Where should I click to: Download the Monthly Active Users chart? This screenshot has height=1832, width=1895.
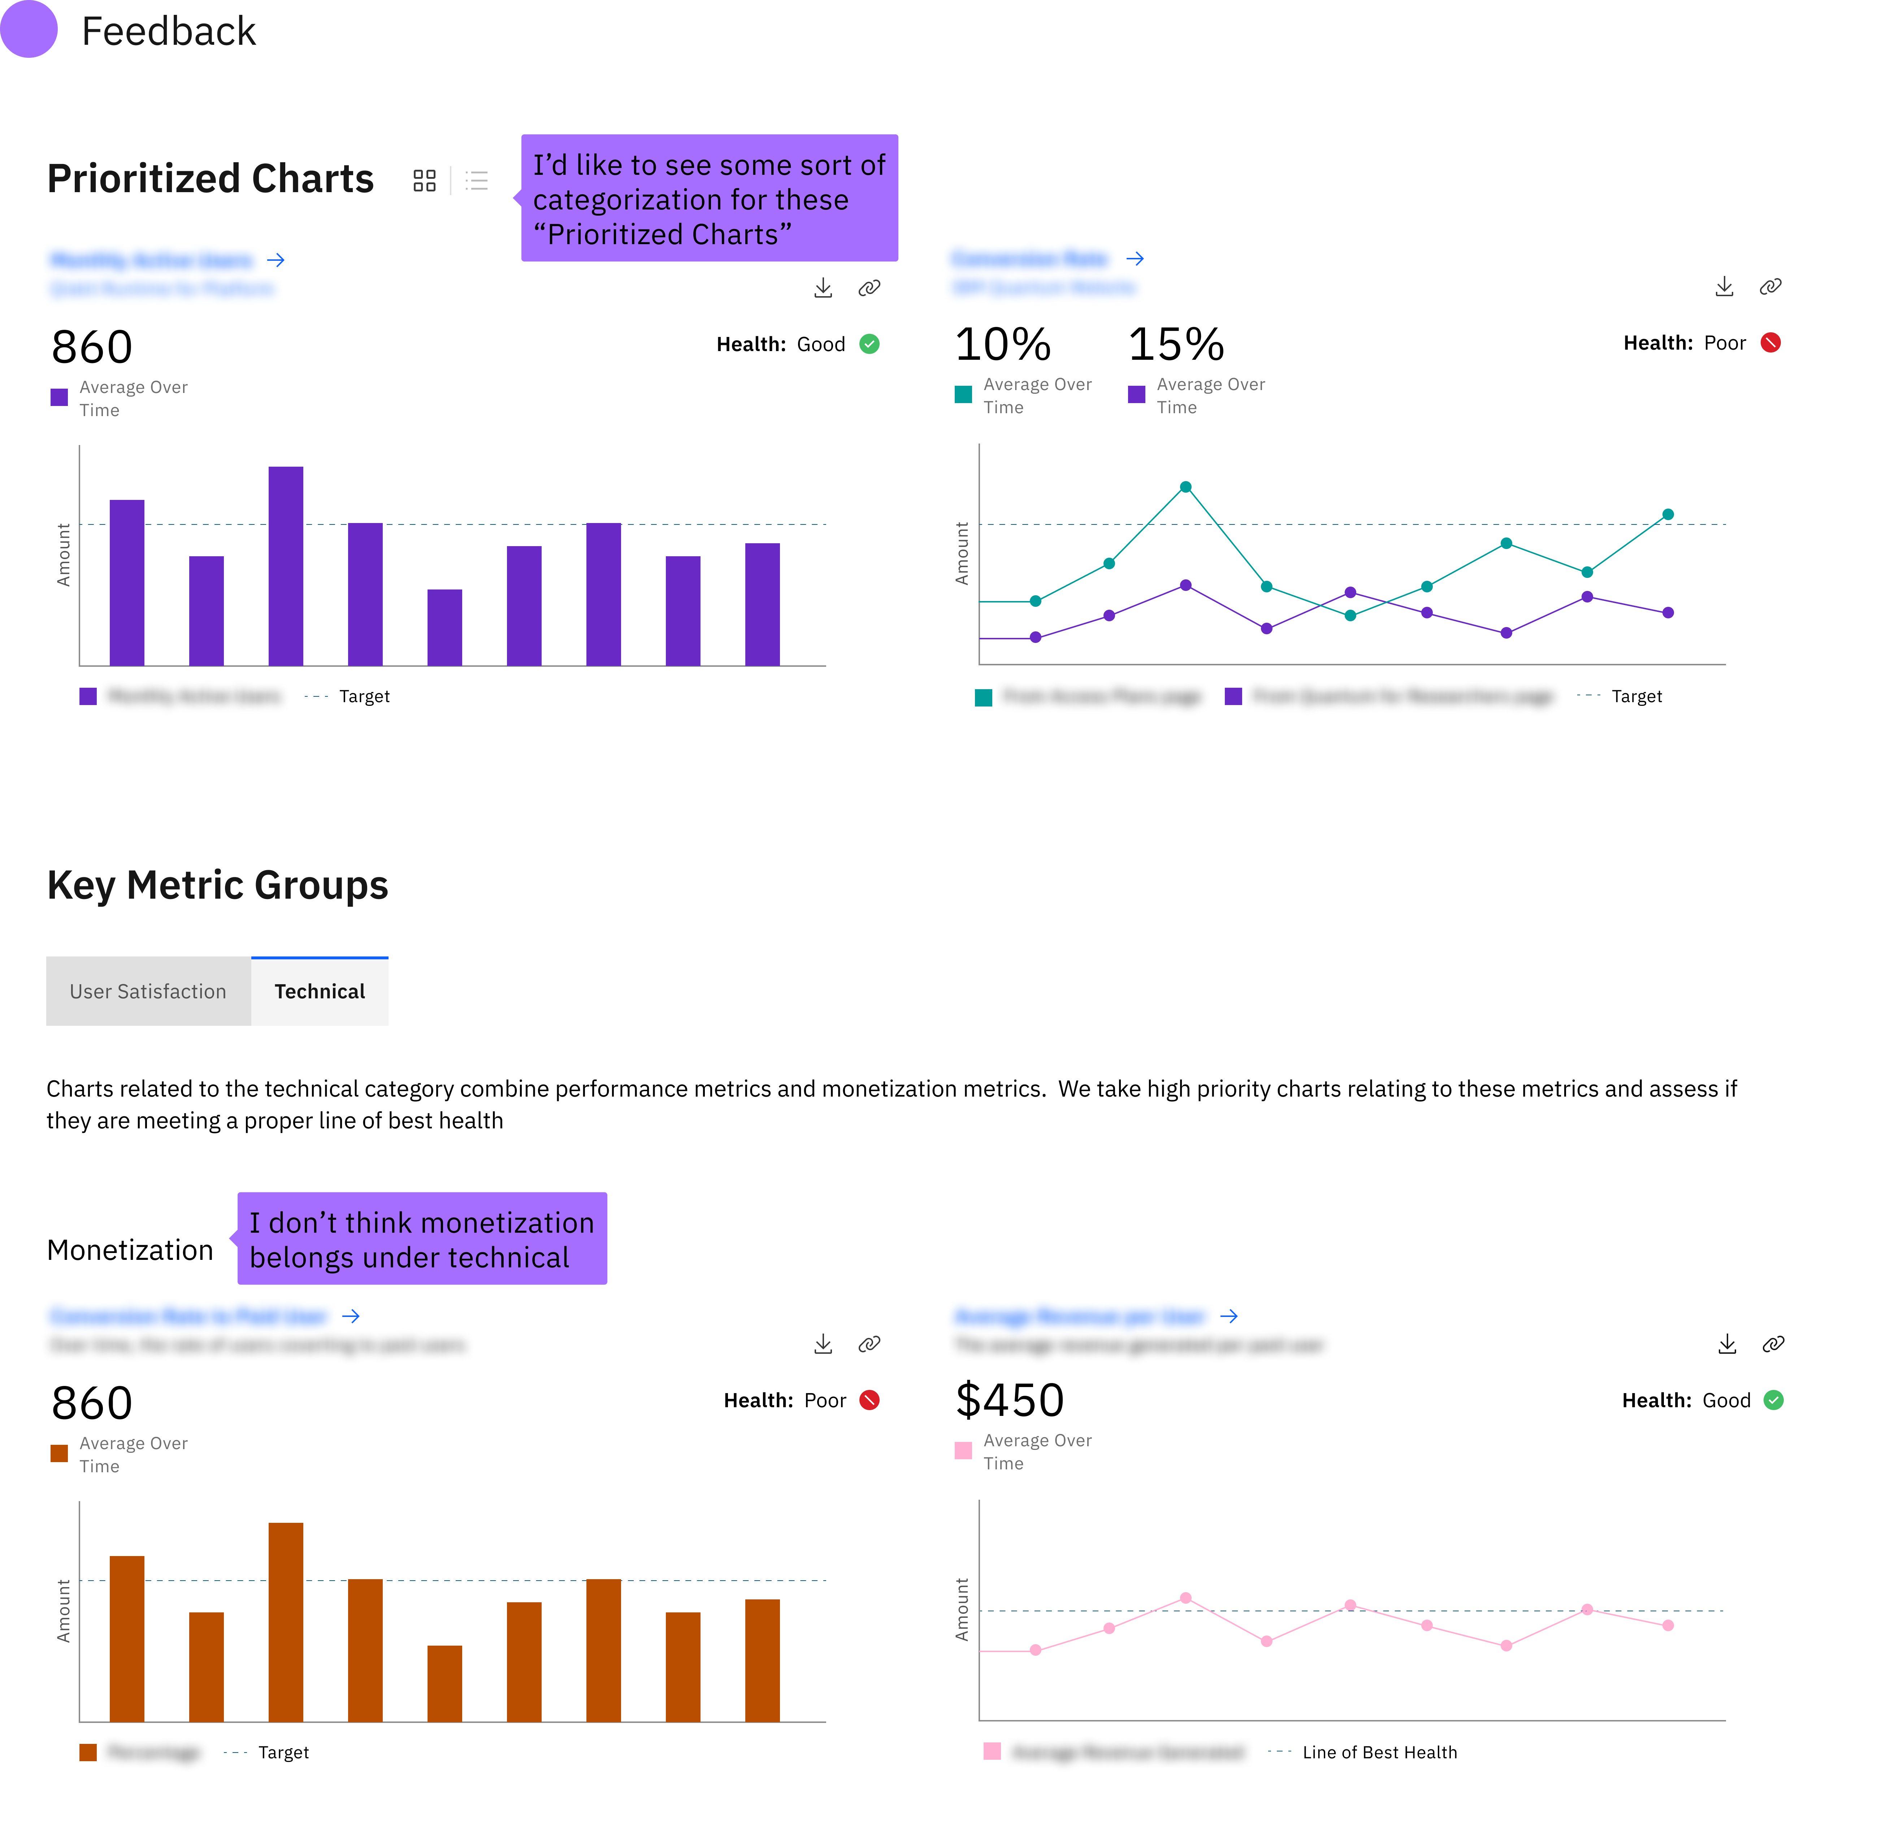pyautogui.click(x=823, y=288)
